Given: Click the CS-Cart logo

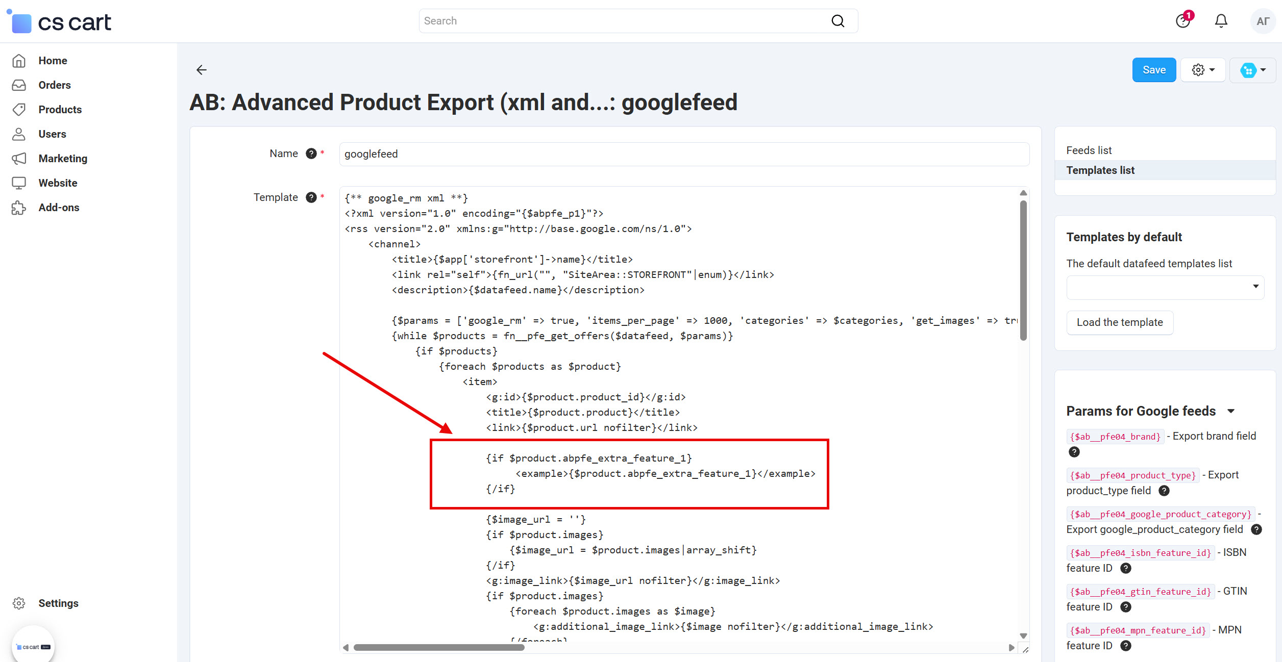Looking at the screenshot, I should coord(60,21).
